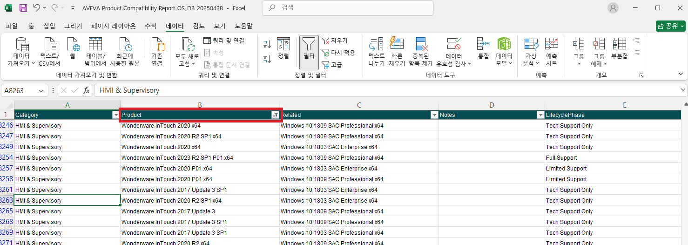Select row header 8254
688x245 pixels.
tap(7, 158)
